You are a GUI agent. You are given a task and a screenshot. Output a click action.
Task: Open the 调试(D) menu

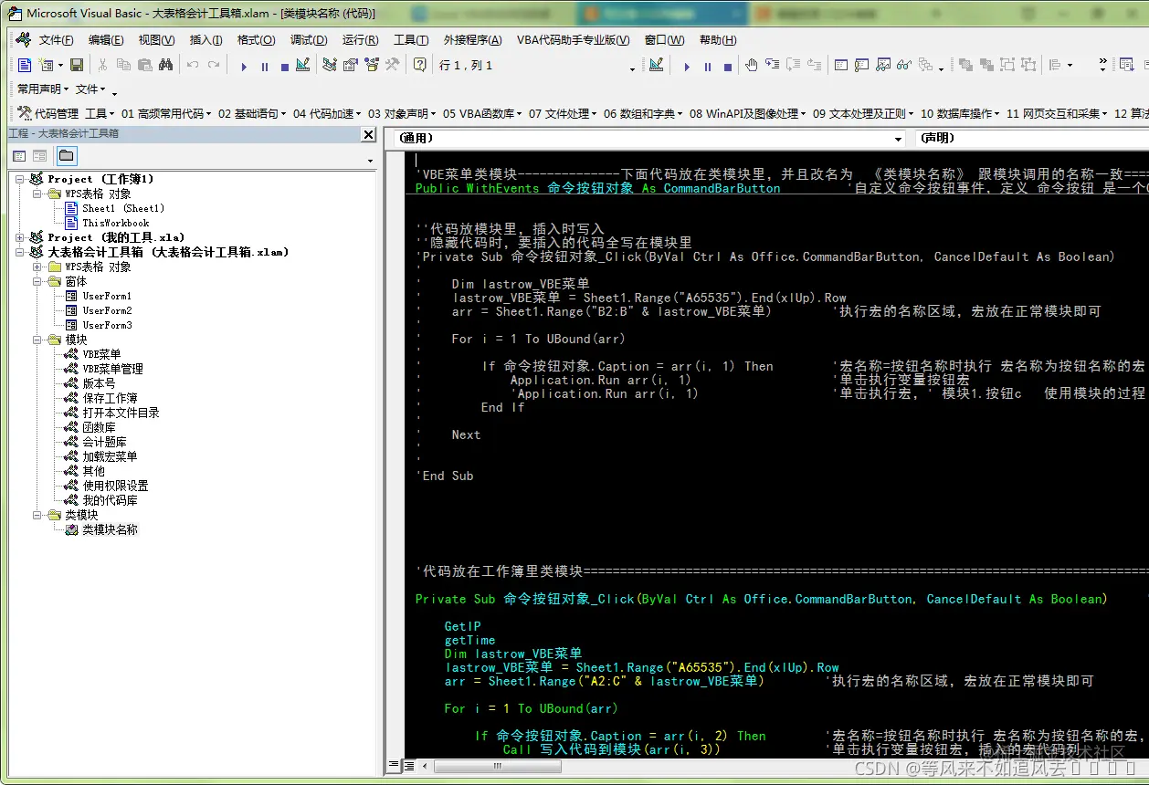[x=309, y=40]
